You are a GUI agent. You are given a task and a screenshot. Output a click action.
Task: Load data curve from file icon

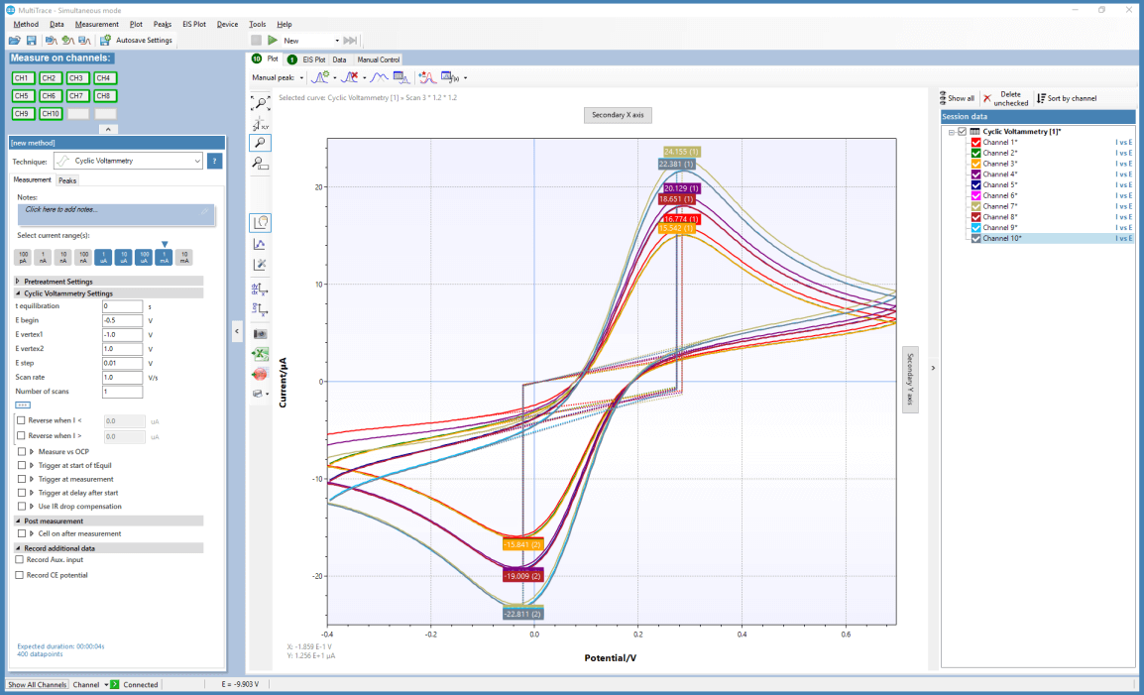click(51, 40)
